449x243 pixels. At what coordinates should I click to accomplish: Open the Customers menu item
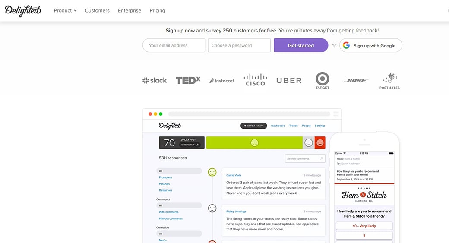coord(97,11)
